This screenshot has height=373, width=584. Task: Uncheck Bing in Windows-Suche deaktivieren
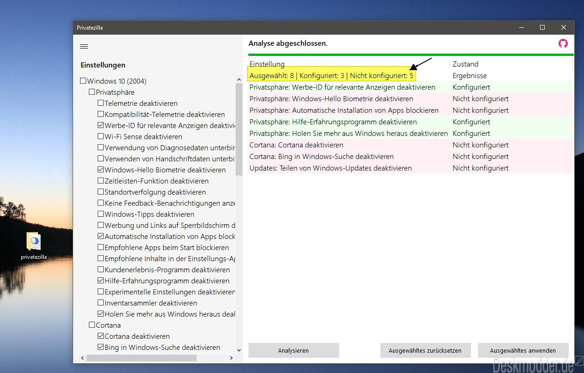click(x=101, y=347)
